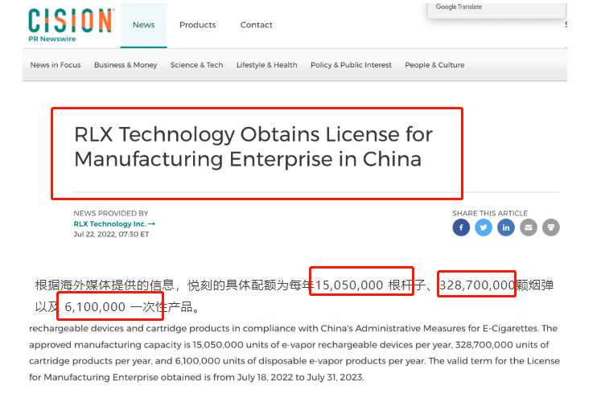
Task: Print the article using printer icon
Action: tap(551, 228)
